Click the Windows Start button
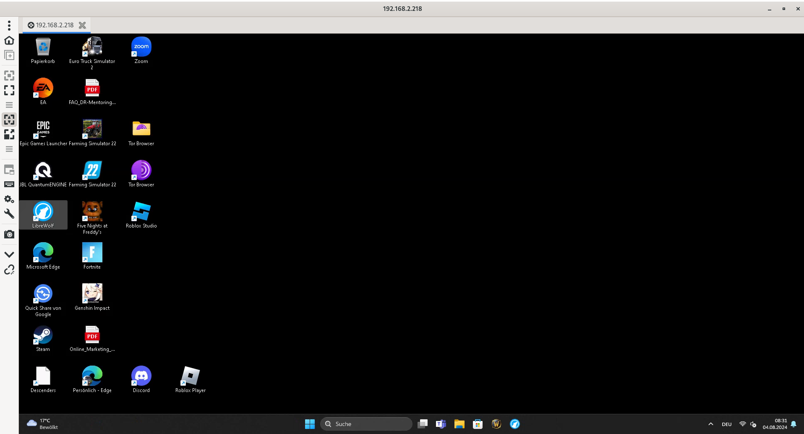The image size is (804, 434). (x=310, y=424)
